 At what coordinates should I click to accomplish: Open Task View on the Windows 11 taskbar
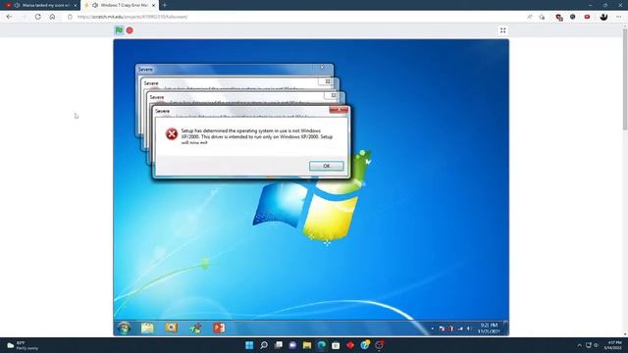[x=279, y=345]
